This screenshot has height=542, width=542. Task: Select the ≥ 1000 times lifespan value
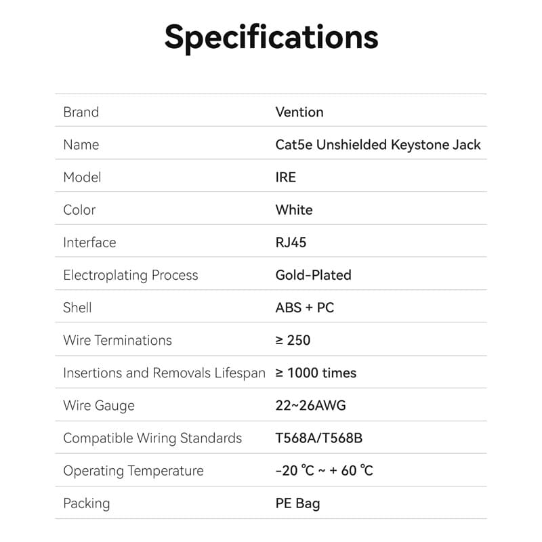[x=316, y=373]
